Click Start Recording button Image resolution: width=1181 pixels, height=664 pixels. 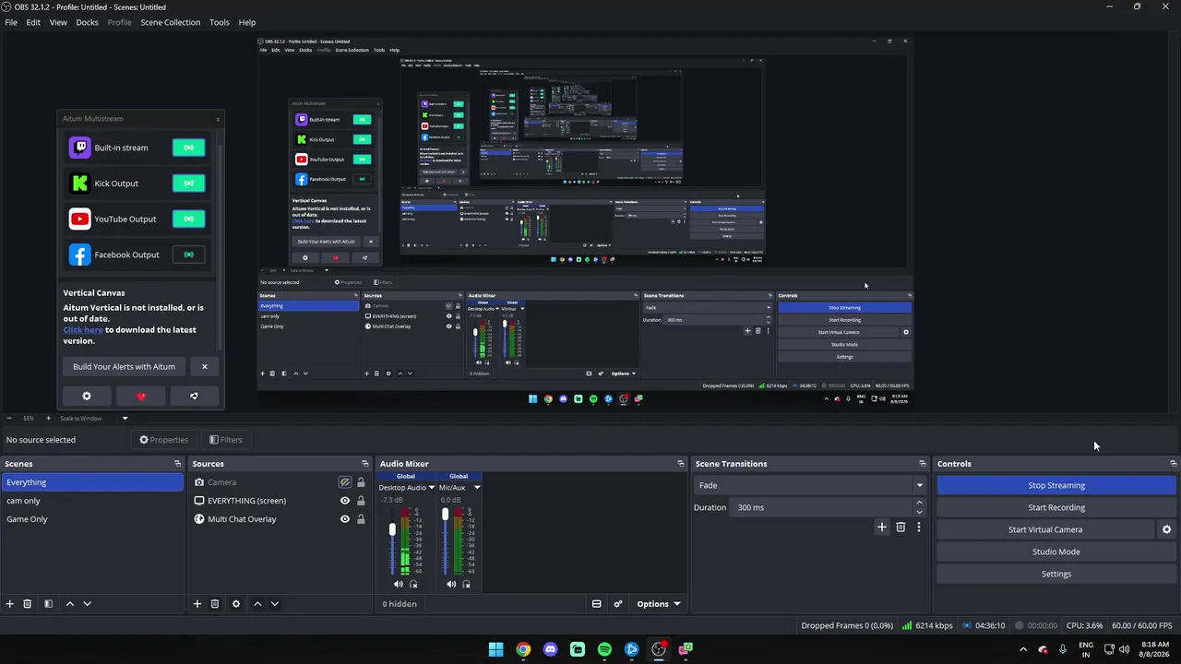tap(1056, 507)
